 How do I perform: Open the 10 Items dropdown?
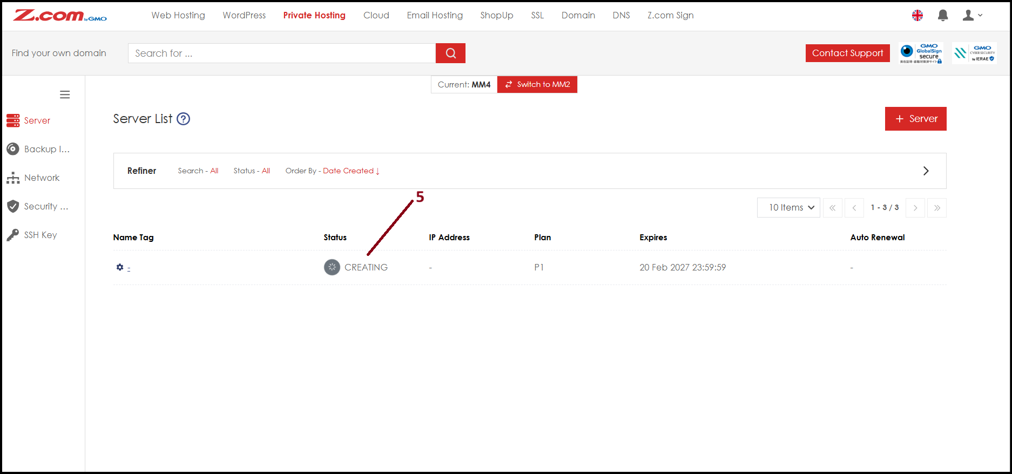[x=789, y=208]
